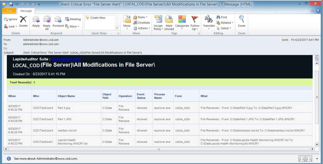Click the Save icon in the title bar

coord(11,4)
